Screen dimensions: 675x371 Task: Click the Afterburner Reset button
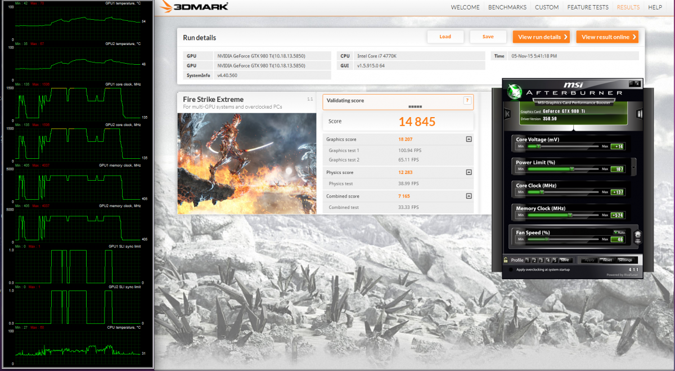click(x=607, y=260)
